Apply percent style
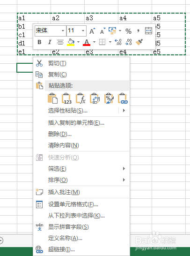Viewport: 190px width, 256px height. click(128, 31)
